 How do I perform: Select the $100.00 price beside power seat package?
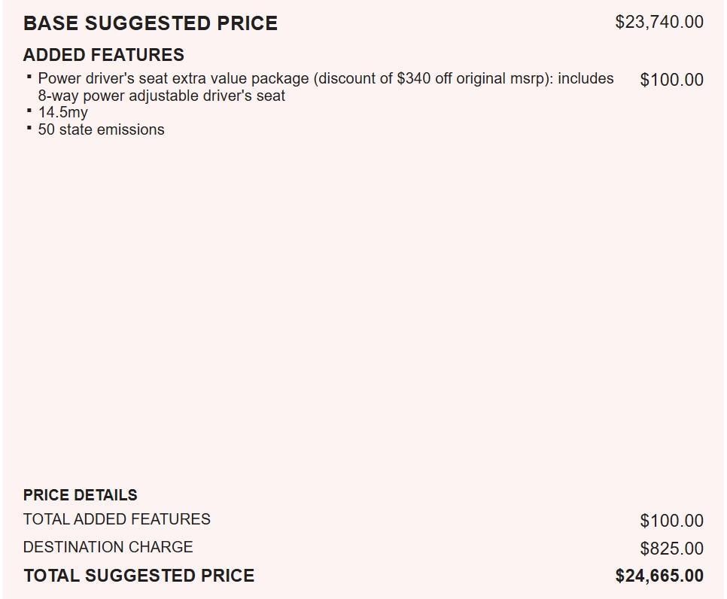pyautogui.click(x=671, y=80)
